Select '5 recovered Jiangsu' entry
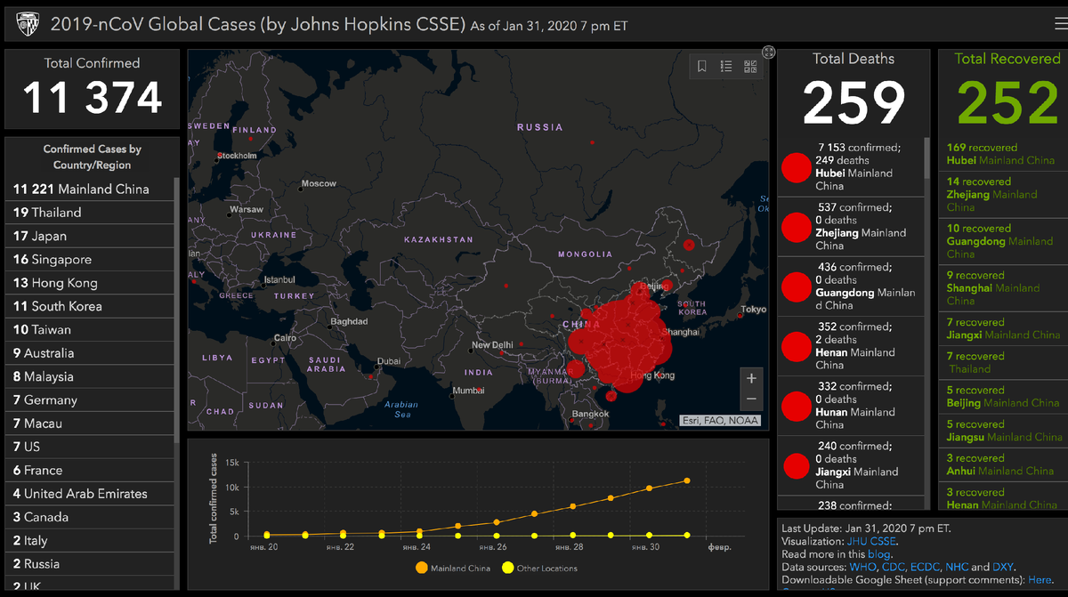Viewport: 1068px width, 597px height. tap(1002, 431)
